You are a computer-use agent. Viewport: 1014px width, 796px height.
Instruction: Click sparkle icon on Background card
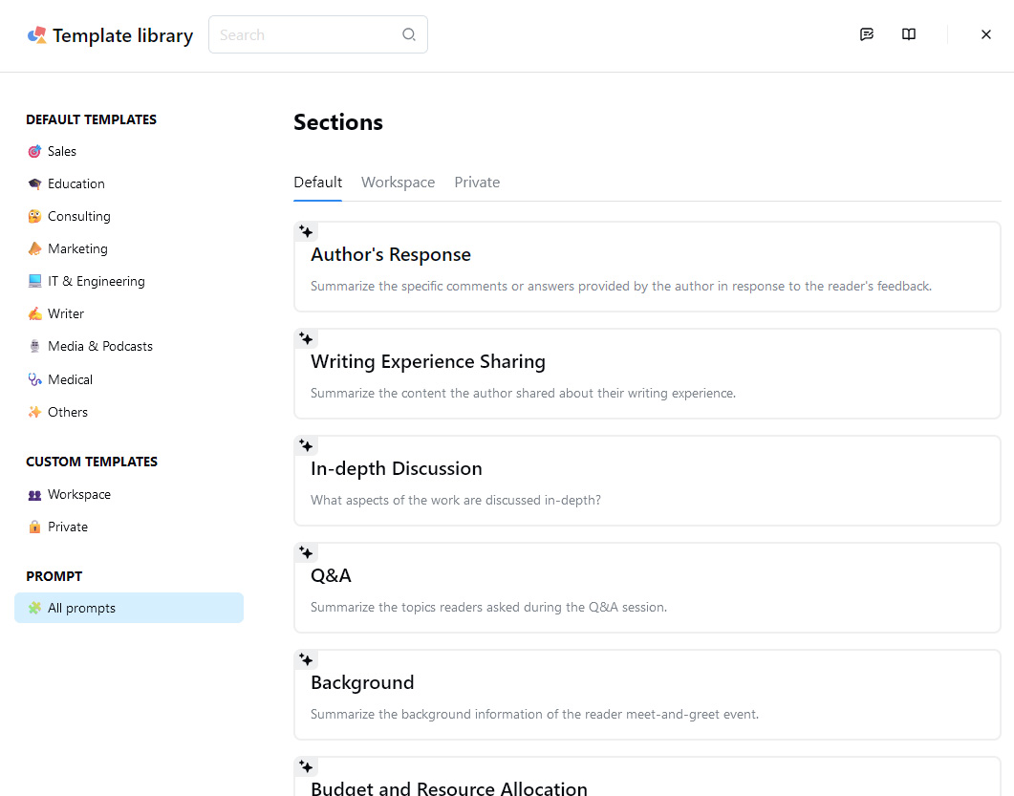coord(307,659)
